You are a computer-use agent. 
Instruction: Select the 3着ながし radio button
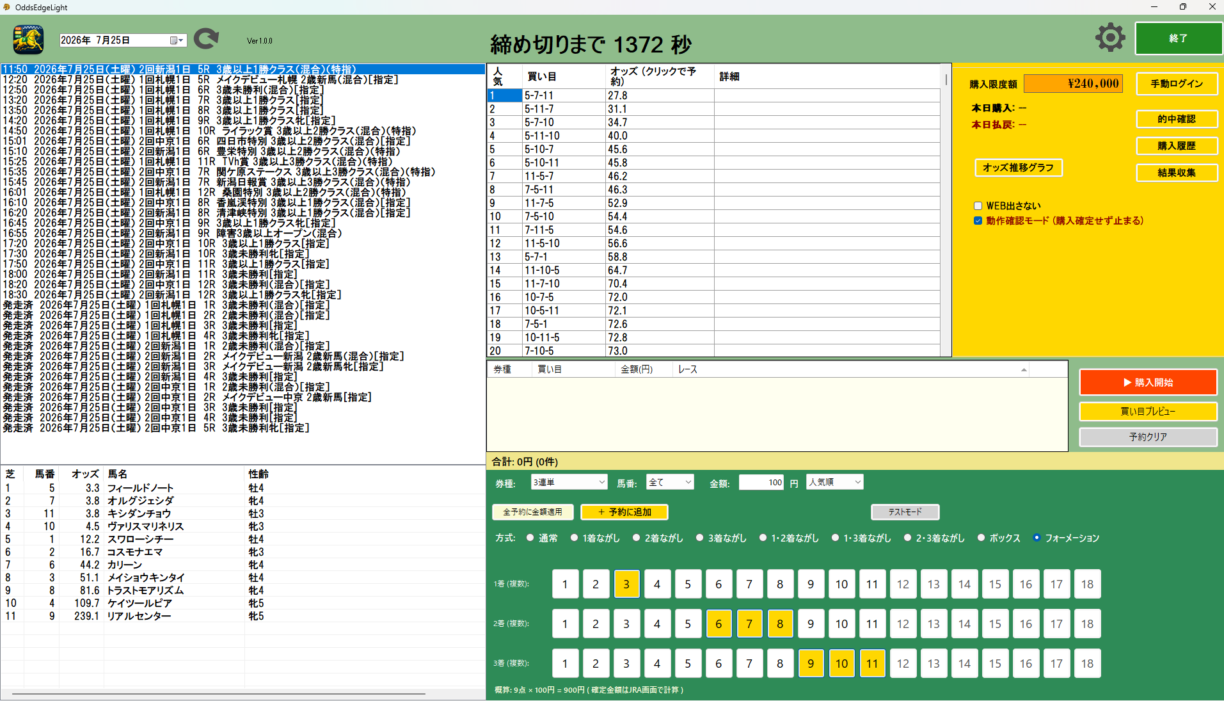(700, 538)
